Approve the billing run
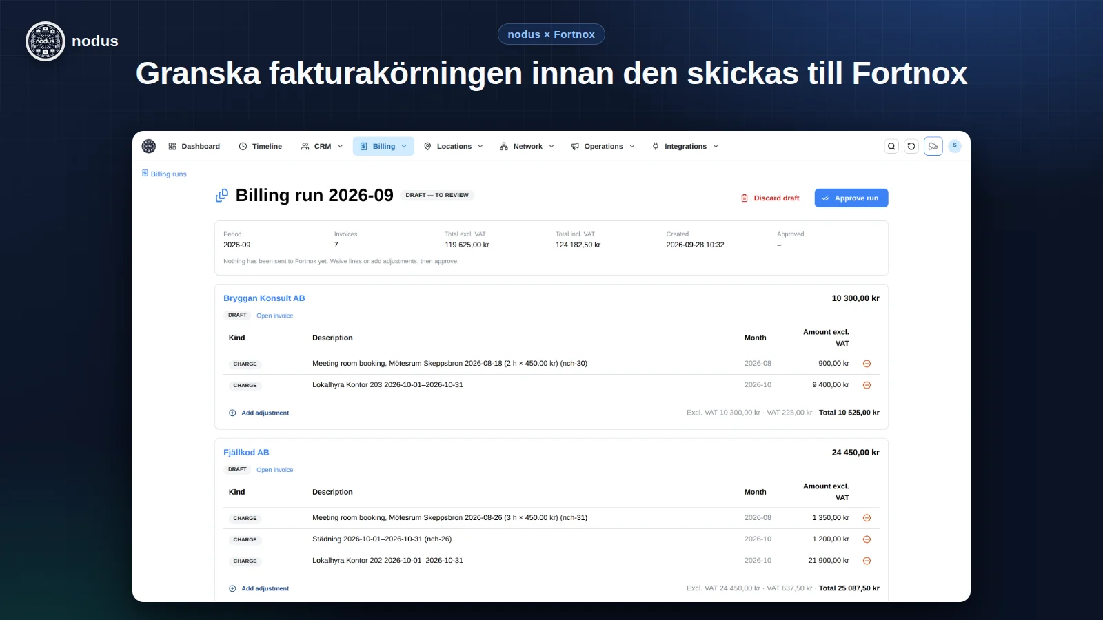The width and height of the screenshot is (1103, 620). pos(851,198)
